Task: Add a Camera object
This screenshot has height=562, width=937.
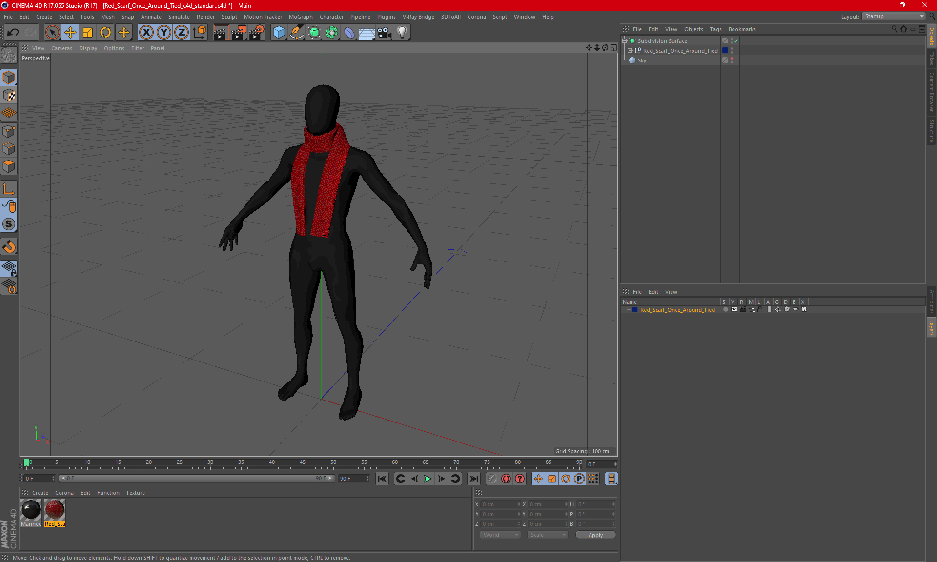Action: tap(385, 32)
